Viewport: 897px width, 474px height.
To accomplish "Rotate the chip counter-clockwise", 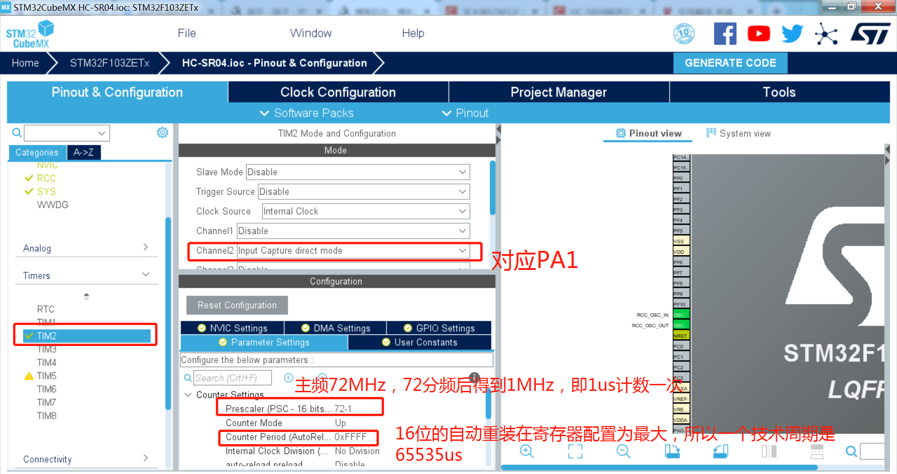I will (x=721, y=451).
